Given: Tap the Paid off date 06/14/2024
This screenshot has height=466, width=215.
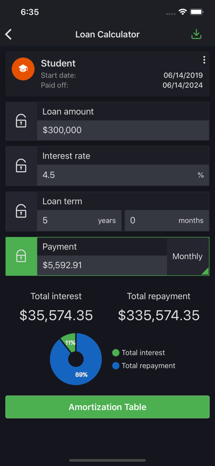Looking at the screenshot, I should pyautogui.click(x=183, y=85).
